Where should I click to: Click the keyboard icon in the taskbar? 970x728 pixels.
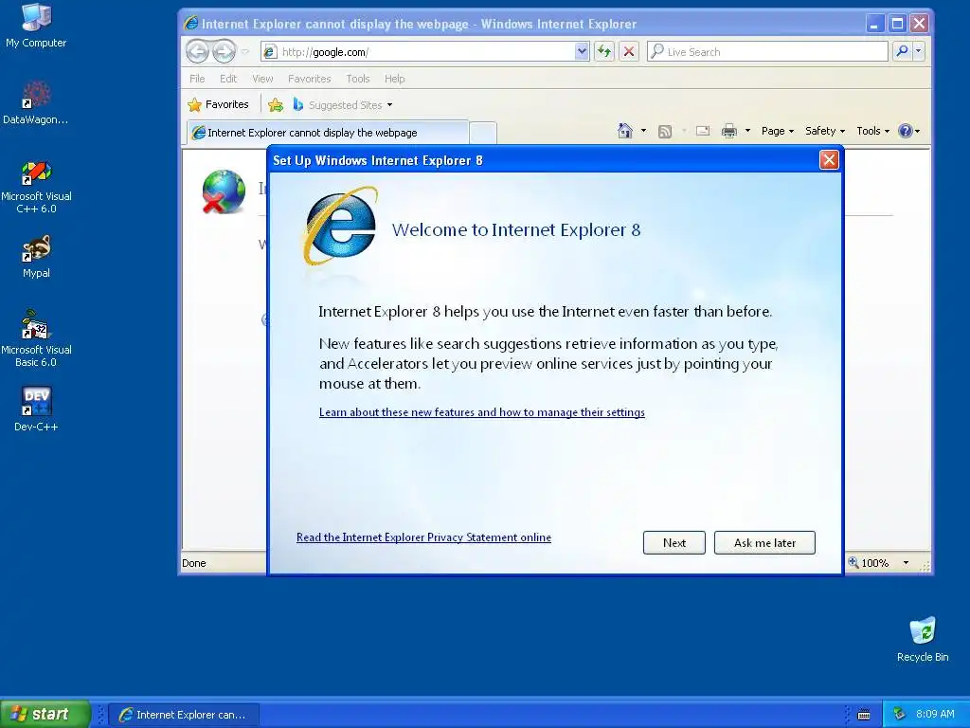tap(864, 715)
